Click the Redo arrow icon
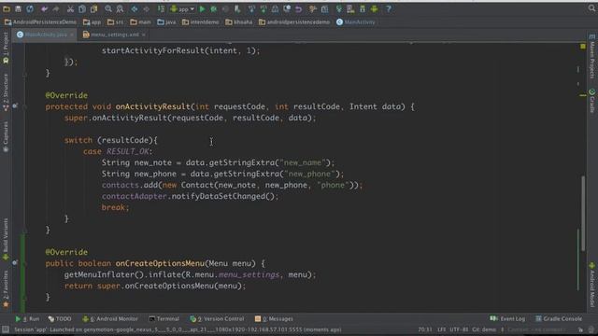 (x=56, y=8)
